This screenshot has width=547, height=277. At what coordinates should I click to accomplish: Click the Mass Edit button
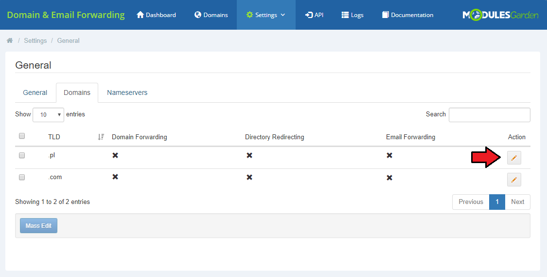[38, 226]
